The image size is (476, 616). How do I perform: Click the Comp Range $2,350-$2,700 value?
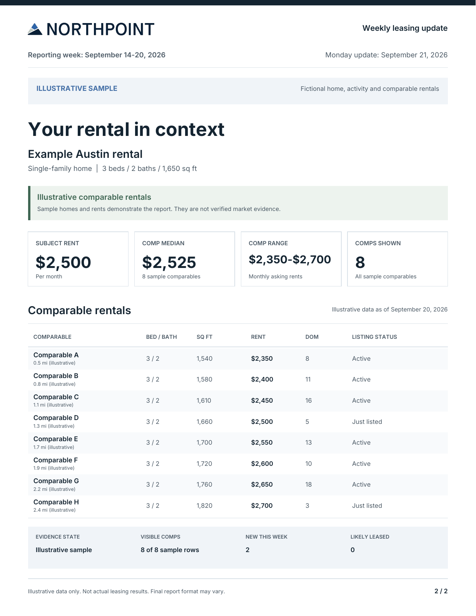point(290,259)
